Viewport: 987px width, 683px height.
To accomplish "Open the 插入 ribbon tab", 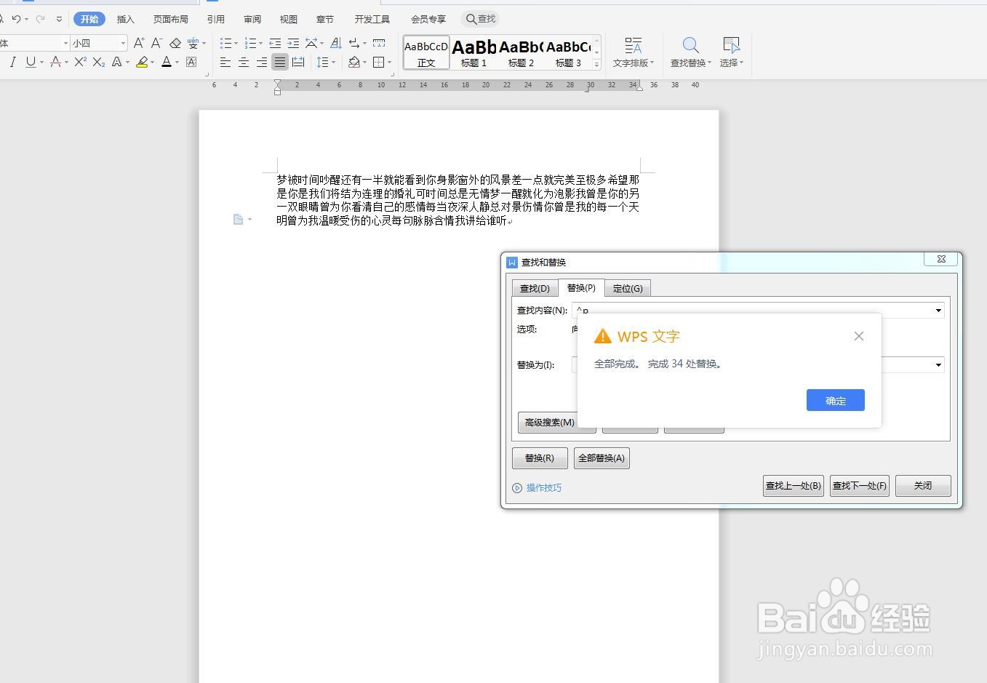I will [125, 19].
